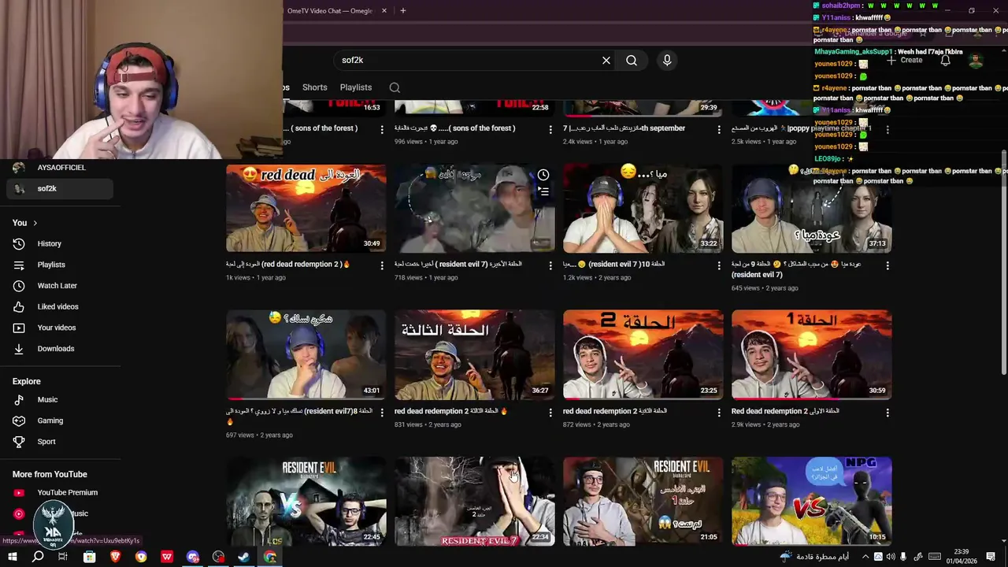Image resolution: width=1008 pixels, height=567 pixels.
Task: Select sof2k channel in sidebar
Action: [61, 189]
